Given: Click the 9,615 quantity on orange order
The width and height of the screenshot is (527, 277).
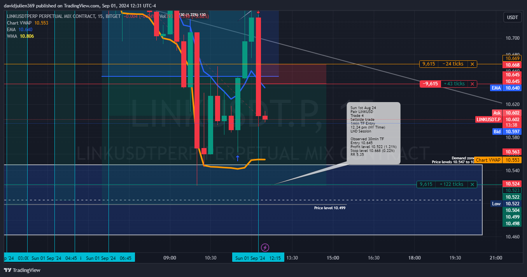Looking at the screenshot, I should click(x=429, y=64).
